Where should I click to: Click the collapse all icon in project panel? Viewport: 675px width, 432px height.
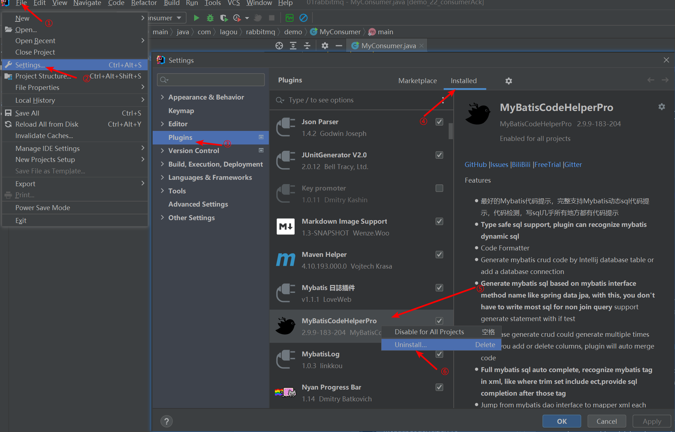pos(307,46)
